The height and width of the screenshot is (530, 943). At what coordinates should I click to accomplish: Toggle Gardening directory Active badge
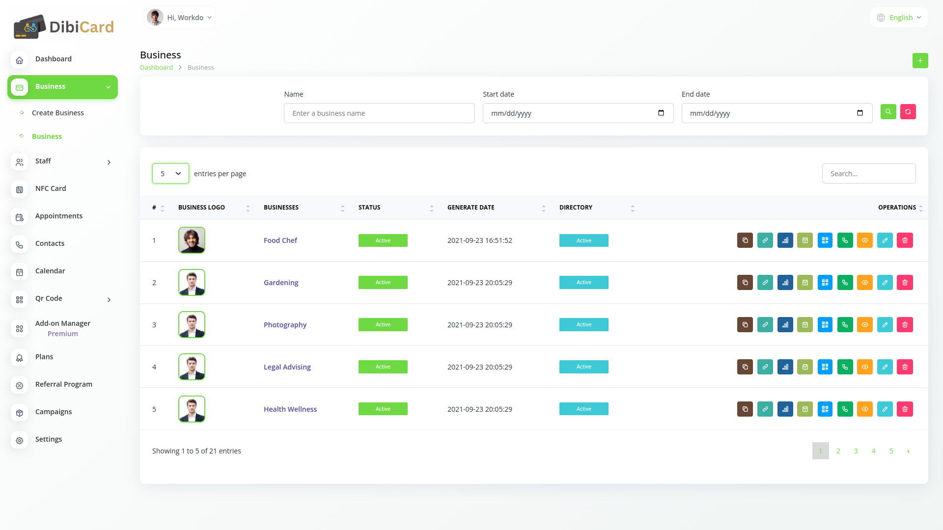click(x=583, y=283)
